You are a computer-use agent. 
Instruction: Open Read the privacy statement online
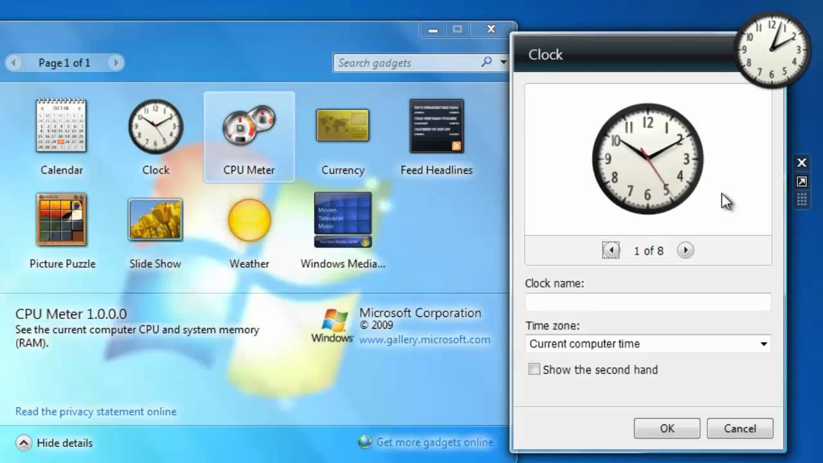tap(96, 412)
